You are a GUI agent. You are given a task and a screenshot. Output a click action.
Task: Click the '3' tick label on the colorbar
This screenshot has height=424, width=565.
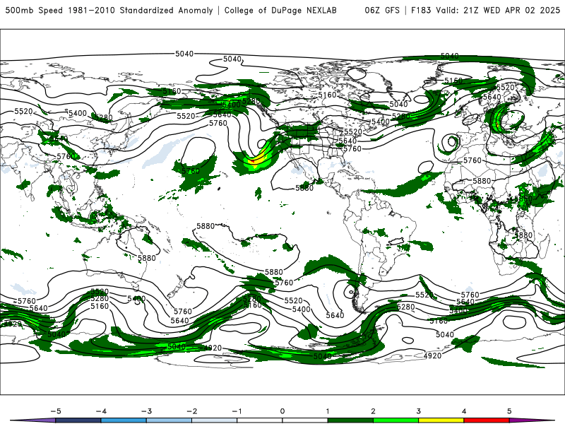418,411
